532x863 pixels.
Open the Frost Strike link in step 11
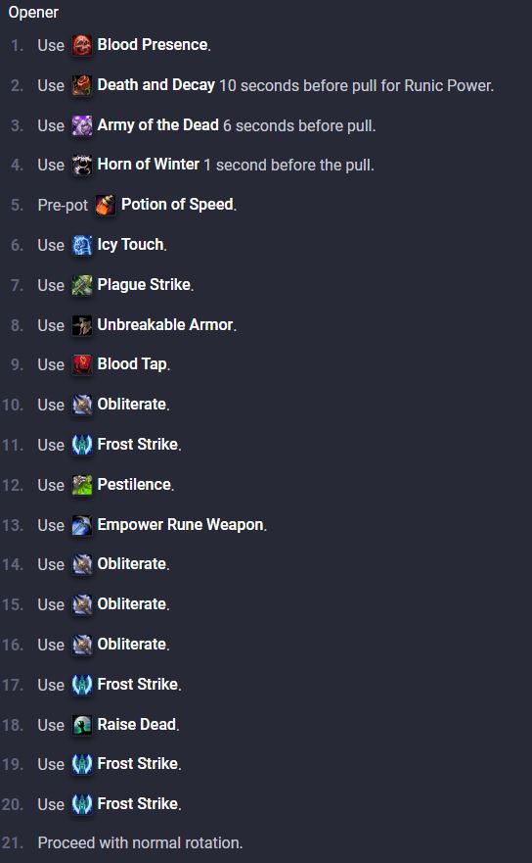(x=137, y=444)
